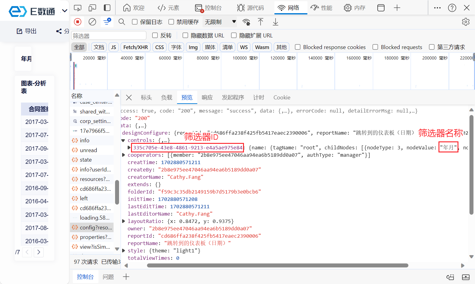Select the unread request row
This screenshot has width=475, height=284.
(x=92, y=150)
